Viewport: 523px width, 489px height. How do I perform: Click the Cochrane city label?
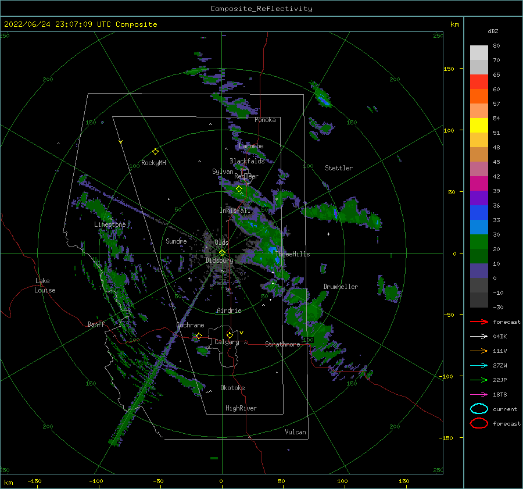tap(190, 325)
